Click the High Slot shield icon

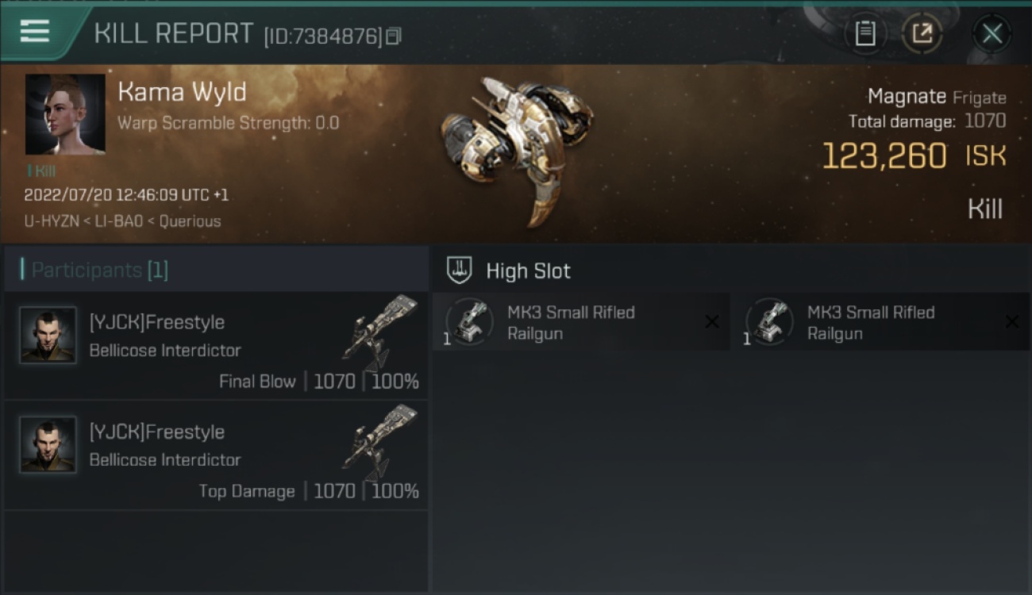point(460,271)
